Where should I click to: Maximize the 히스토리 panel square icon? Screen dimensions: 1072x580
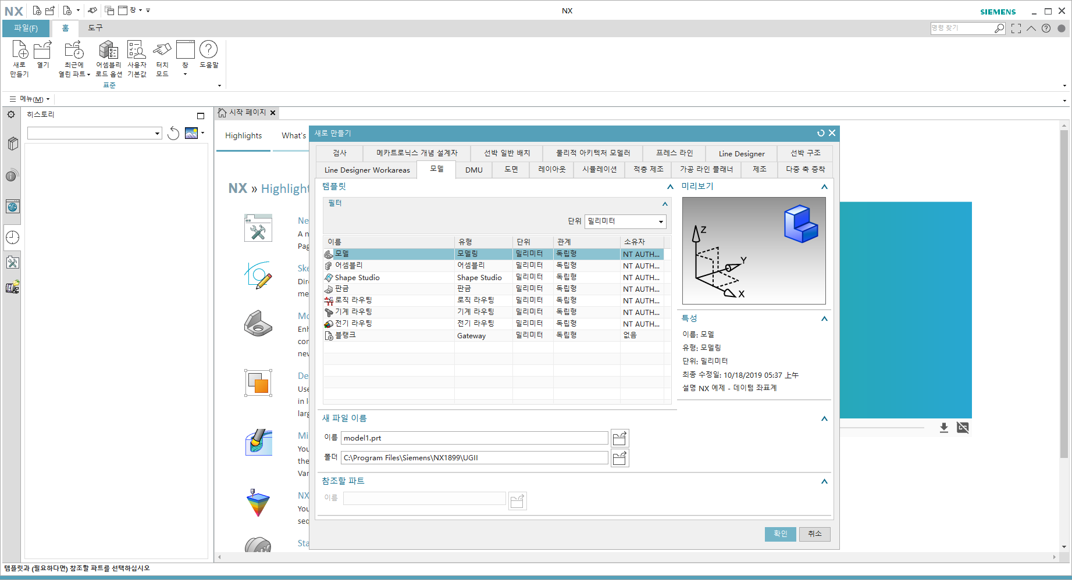click(201, 116)
